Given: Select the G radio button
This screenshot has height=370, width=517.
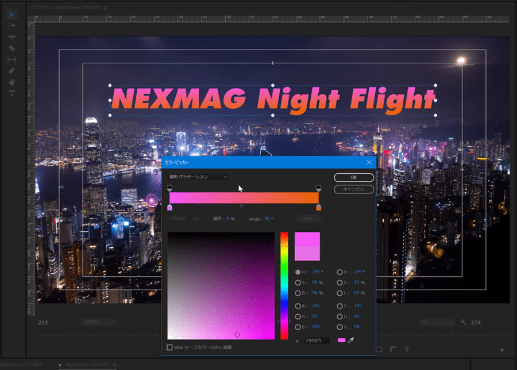Looking at the screenshot, I should [298, 316].
